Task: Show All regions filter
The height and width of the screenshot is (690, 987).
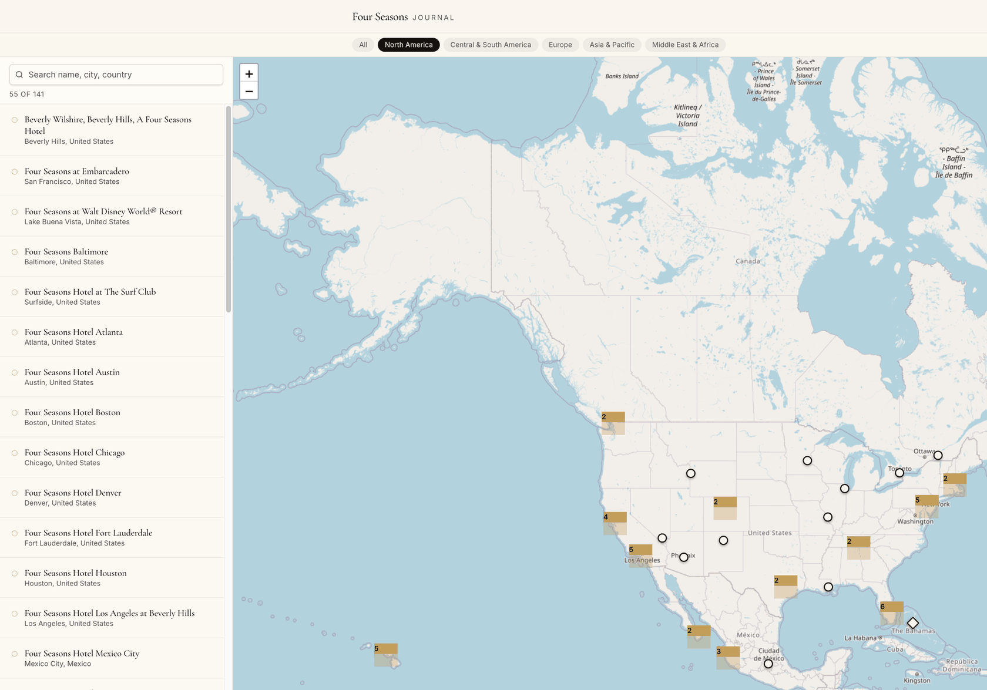Action: 363,45
